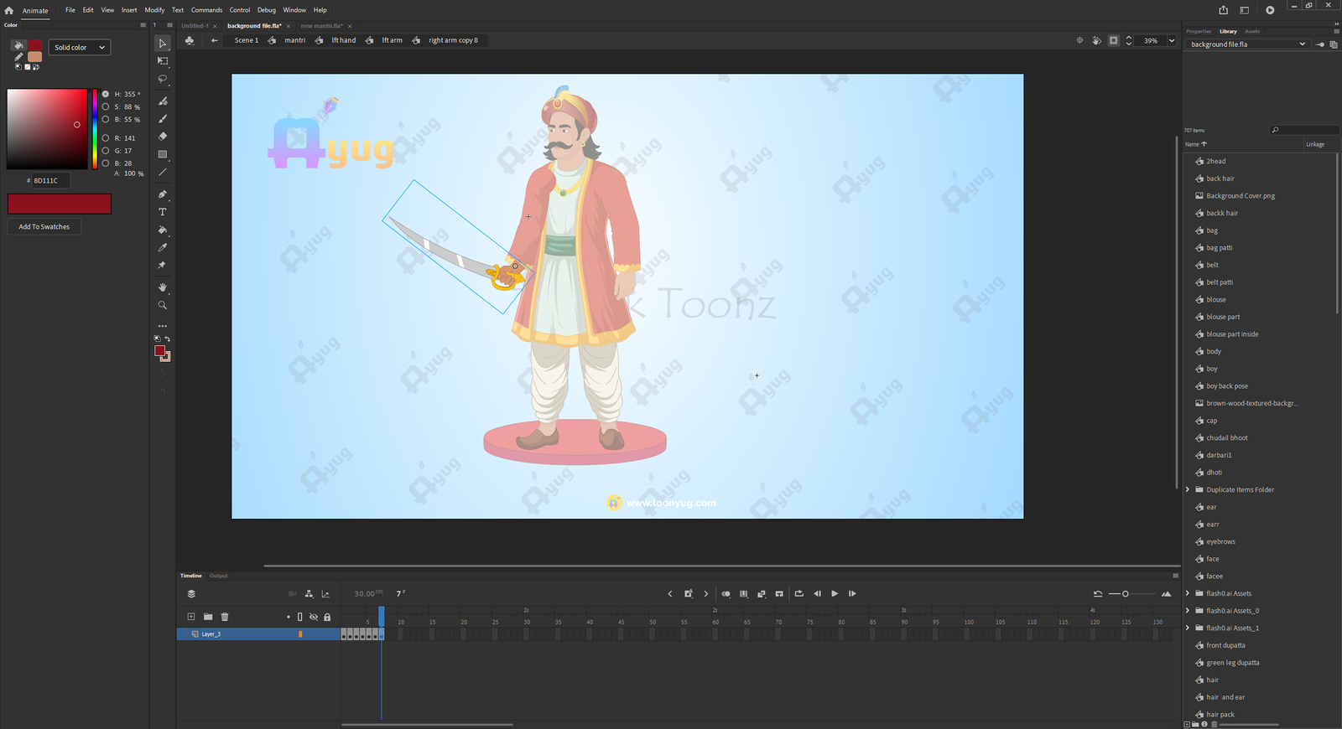Select the Hand tool

coord(163,287)
